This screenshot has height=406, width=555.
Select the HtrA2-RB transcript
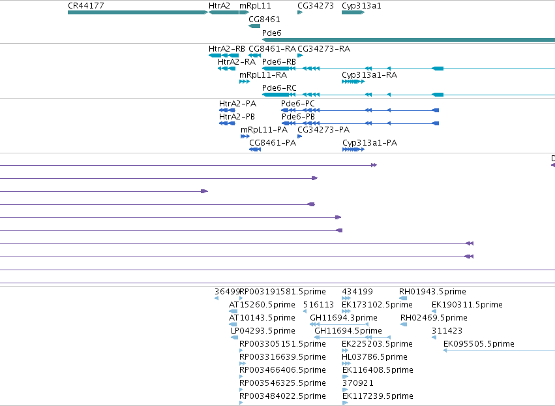(223, 55)
